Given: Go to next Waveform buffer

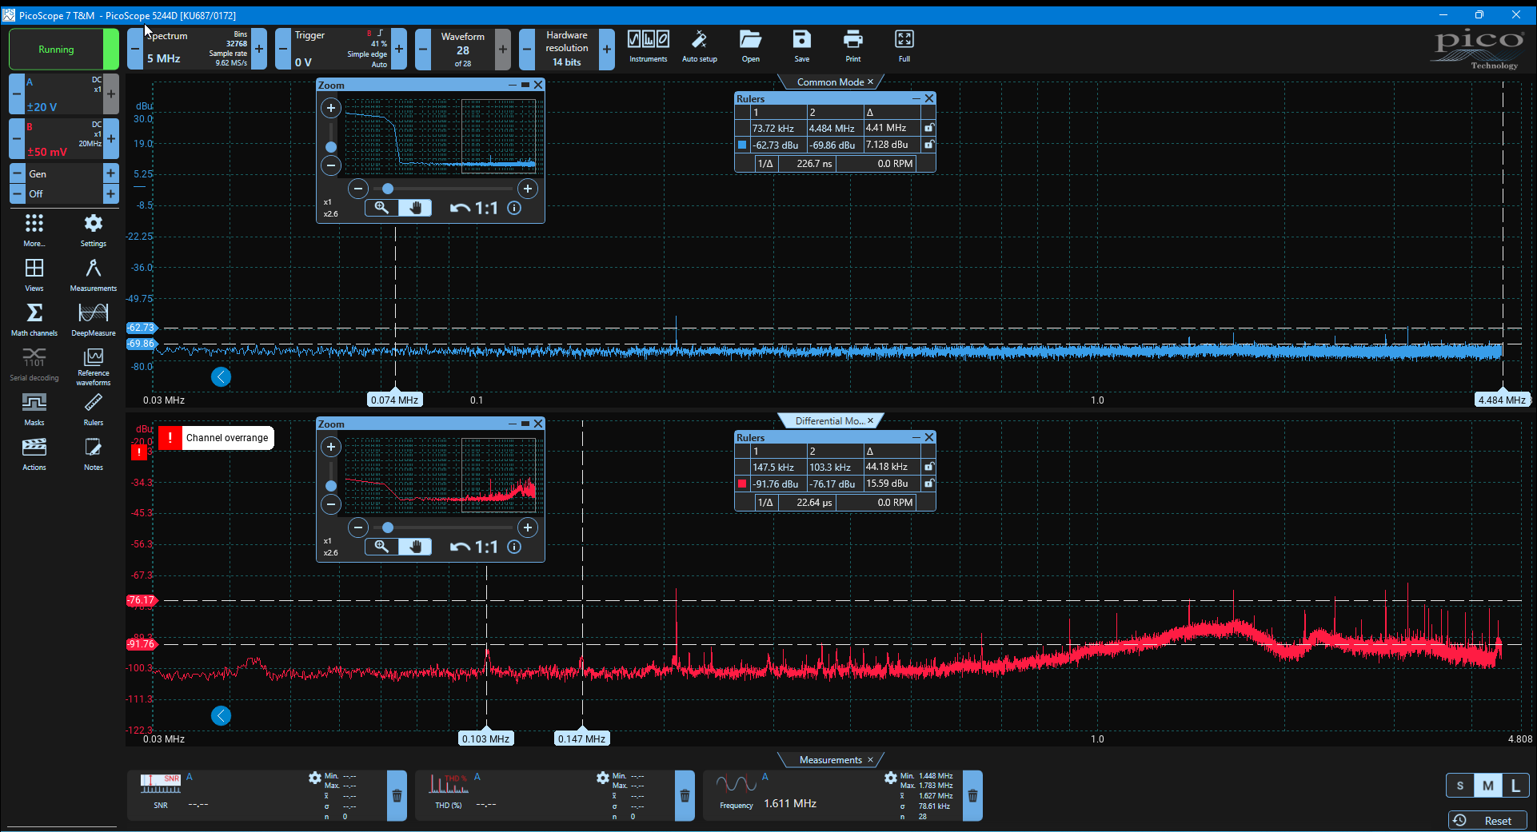Looking at the screenshot, I should click(502, 49).
